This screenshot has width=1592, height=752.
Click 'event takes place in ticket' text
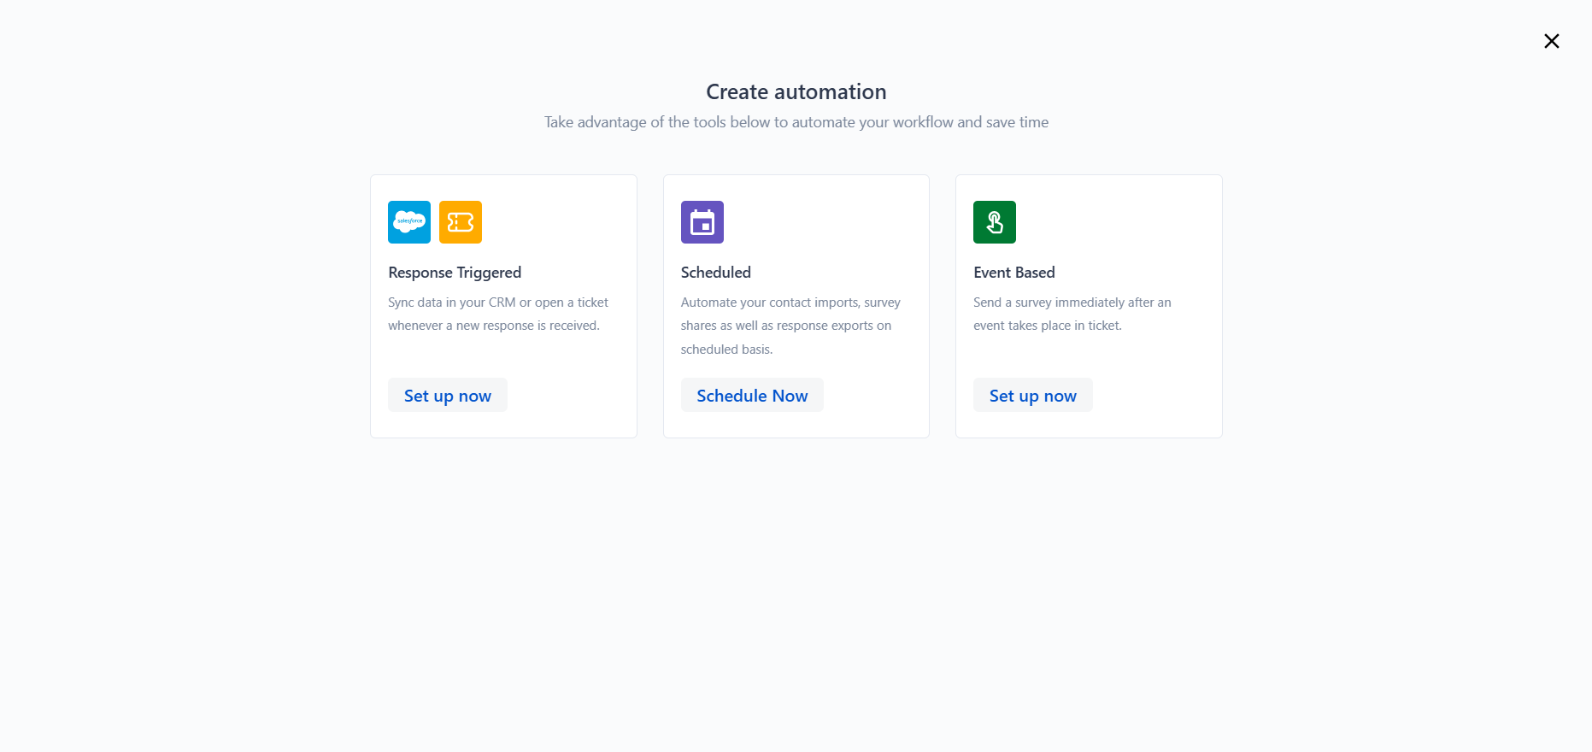[x=1047, y=326]
